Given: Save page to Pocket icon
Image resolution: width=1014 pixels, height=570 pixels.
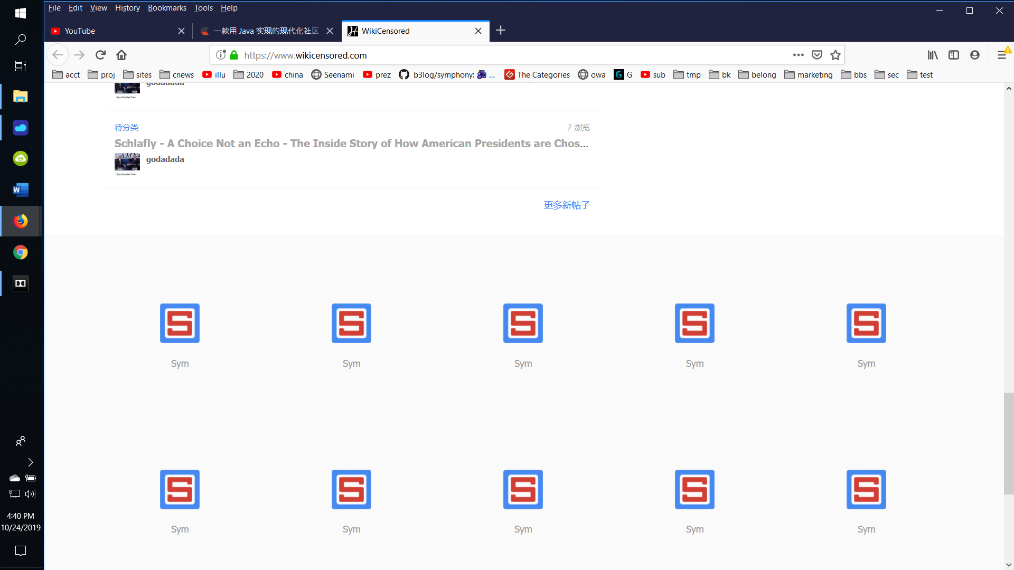Looking at the screenshot, I should tap(817, 55).
